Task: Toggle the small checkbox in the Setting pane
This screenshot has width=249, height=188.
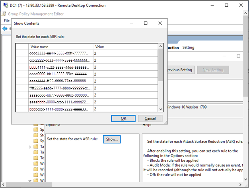Action: (238, 56)
